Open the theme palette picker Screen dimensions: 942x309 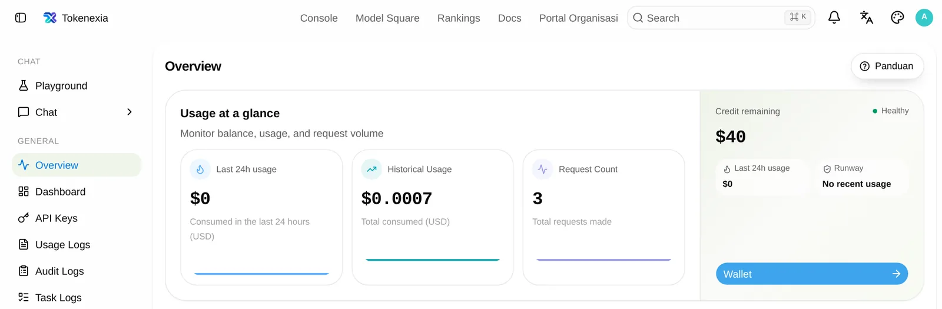897,18
